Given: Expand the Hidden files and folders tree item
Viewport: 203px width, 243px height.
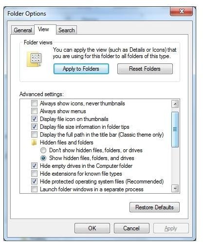Looking at the screenshot, I should [x=67, y=142].
